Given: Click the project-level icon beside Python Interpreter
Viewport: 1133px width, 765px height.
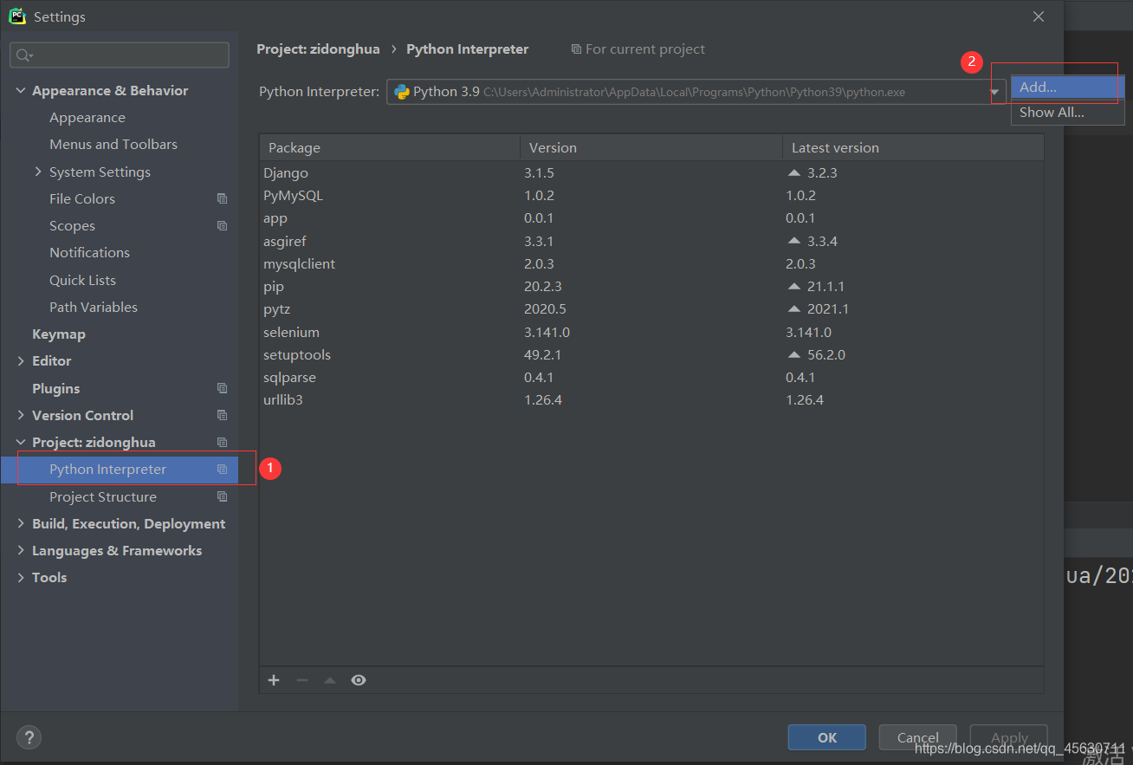Looking at the screenshot, I should [x=222, y=469].
